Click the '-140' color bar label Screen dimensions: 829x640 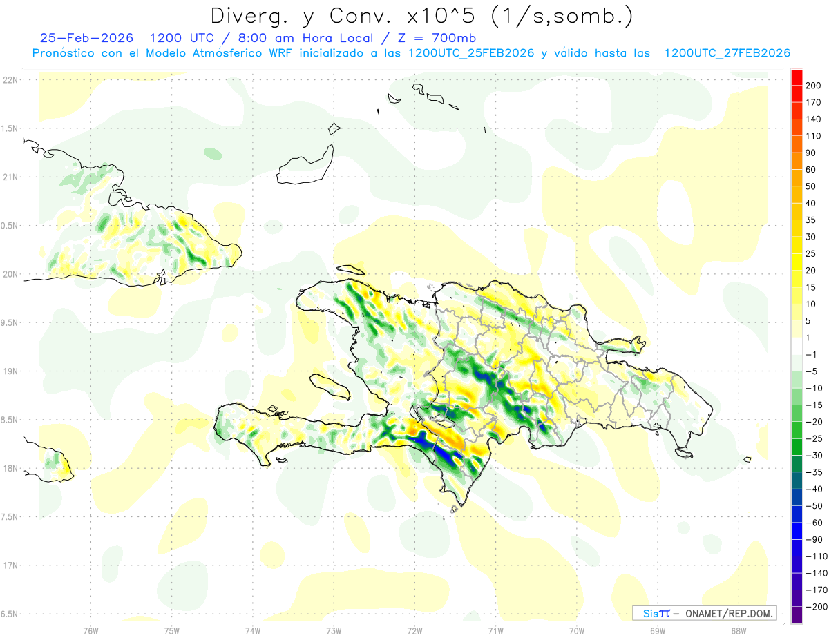[x=815, y=573]
